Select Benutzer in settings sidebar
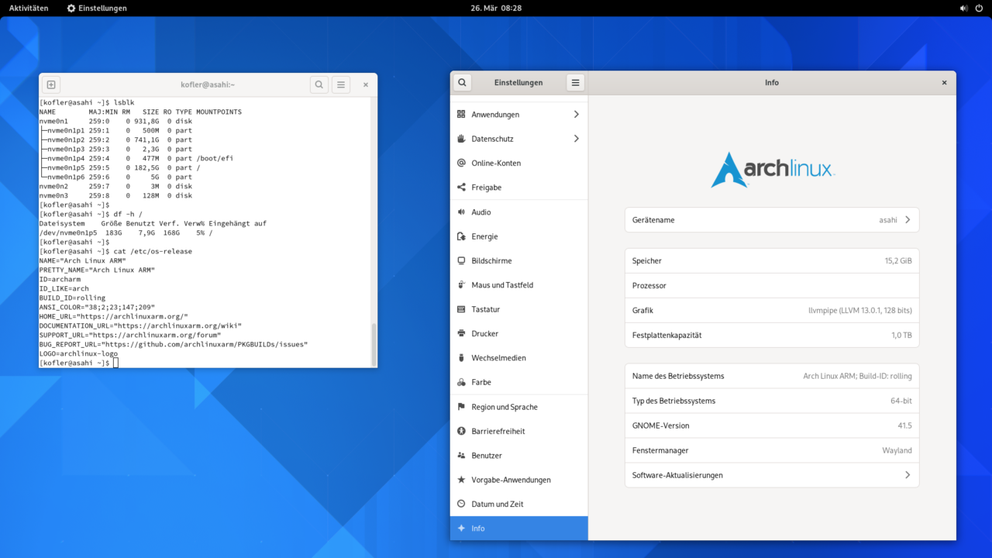 [x=518, y=456]
